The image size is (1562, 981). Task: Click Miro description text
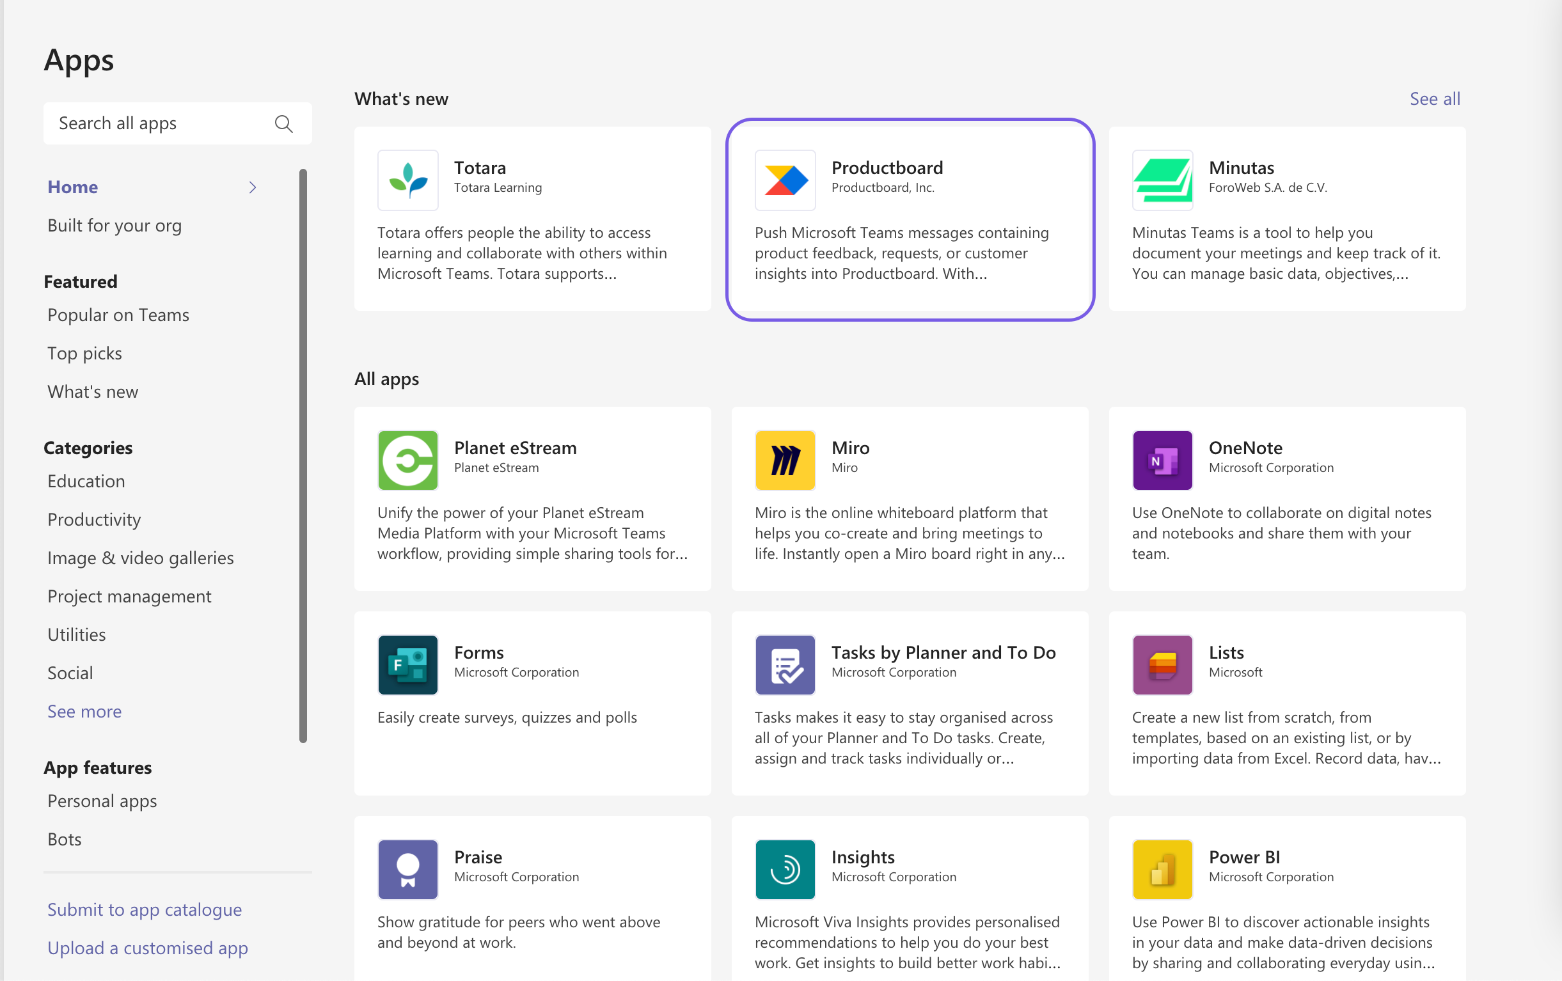[x=910, y=533]
